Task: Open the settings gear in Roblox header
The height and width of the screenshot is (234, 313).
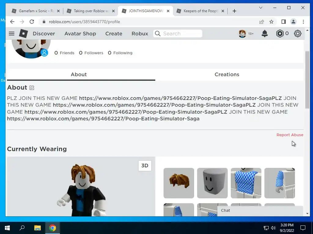Action: click(298, 34)
